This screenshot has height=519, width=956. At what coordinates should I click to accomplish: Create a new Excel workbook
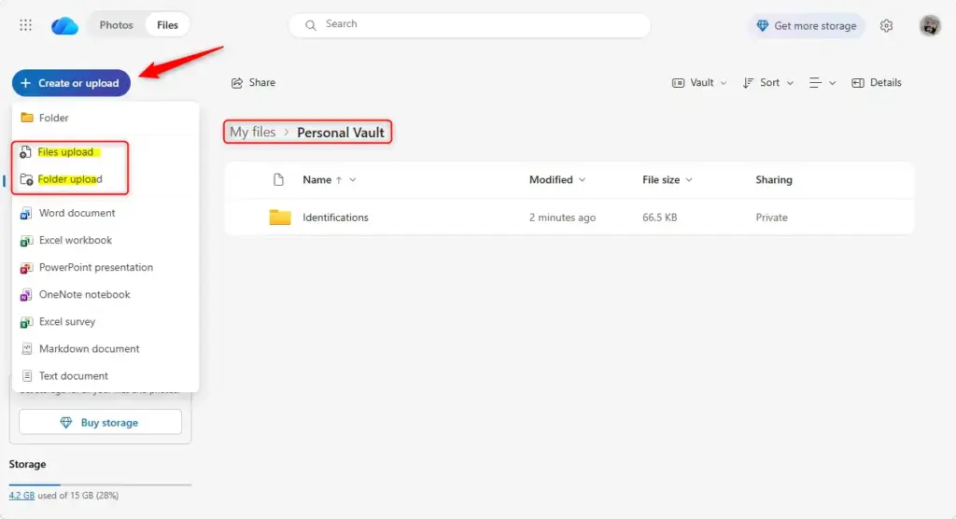point(105,240)
